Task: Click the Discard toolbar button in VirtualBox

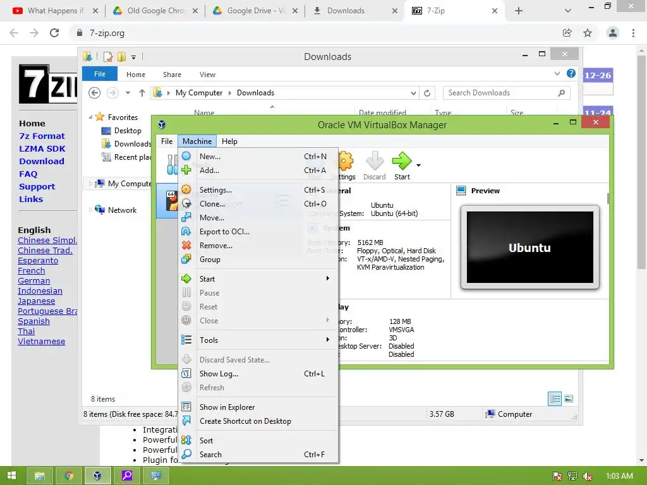Action: (x=375, y=166)
